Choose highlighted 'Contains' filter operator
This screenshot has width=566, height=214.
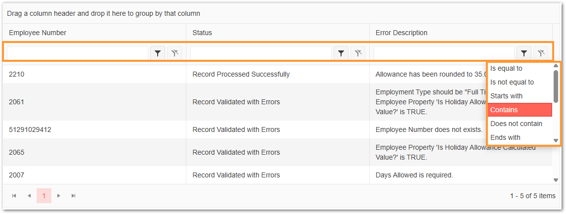tap(520, 110)
